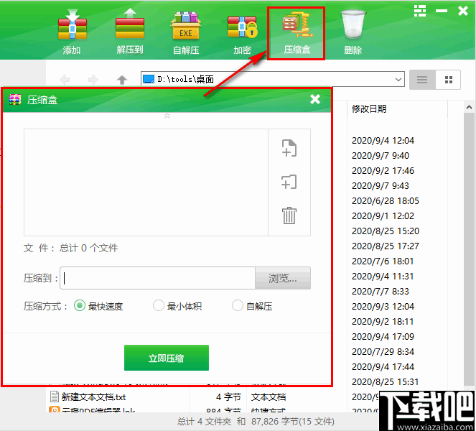This screenshot has width=476, height=431.
Task: Open the 加密 (Encrypt) tool
Action: tap(242, 34)
